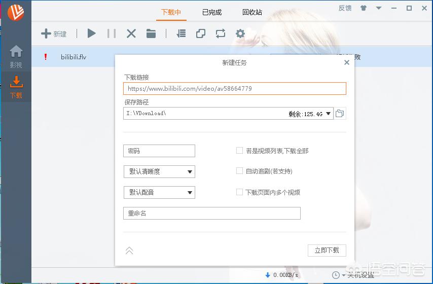Click the browse folder icon beside save path
Screen dimensions: 433x284
click(340, 114)
